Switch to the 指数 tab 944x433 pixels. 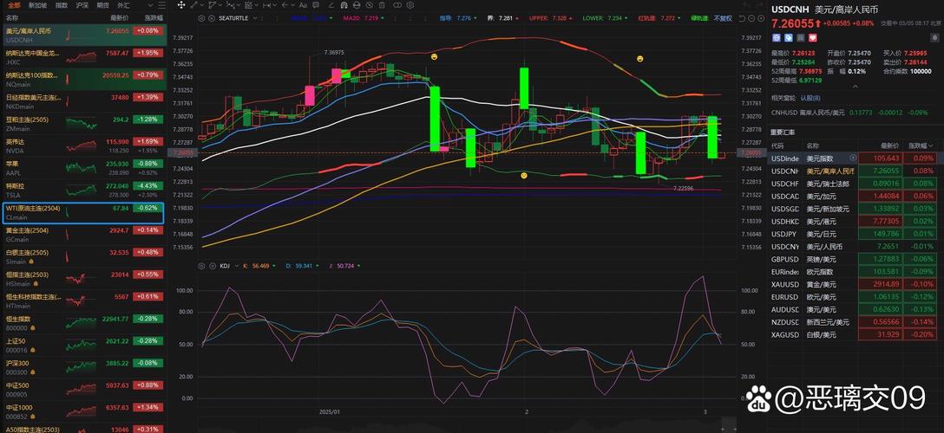point(62,5)
